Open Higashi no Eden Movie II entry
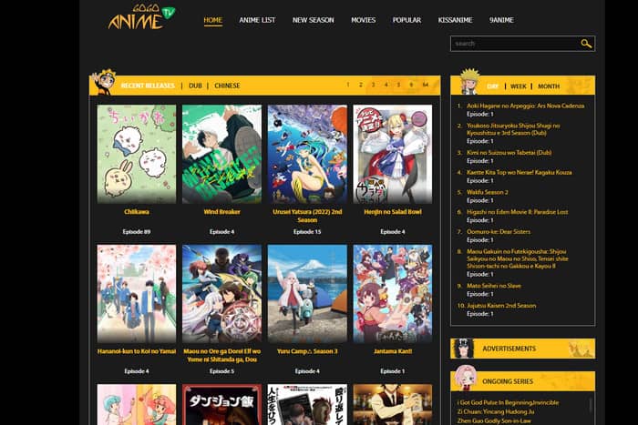Viewport: 638px width, 425px height. 517,212
